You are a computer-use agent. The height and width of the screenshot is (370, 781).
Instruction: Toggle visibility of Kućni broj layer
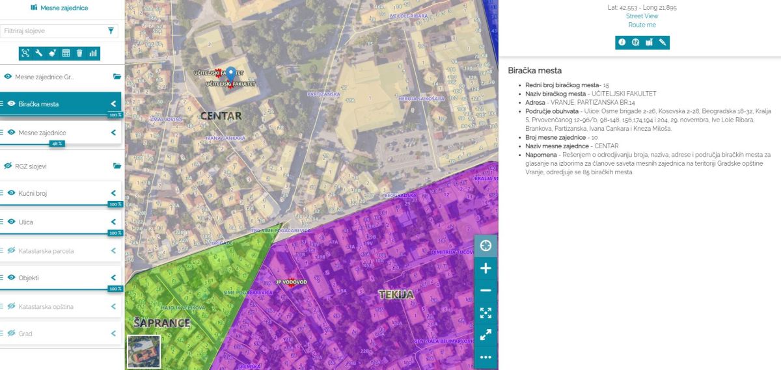coord(12,193)
